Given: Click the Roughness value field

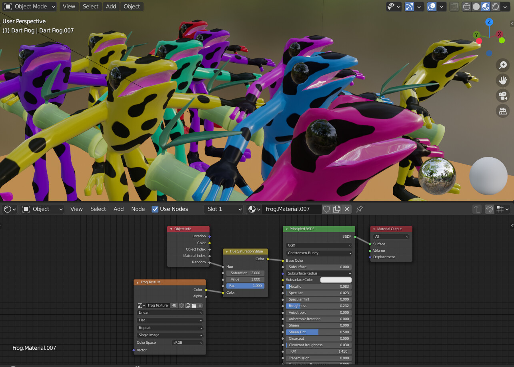Looking at the screenshot, I should [x=318, y=306].
